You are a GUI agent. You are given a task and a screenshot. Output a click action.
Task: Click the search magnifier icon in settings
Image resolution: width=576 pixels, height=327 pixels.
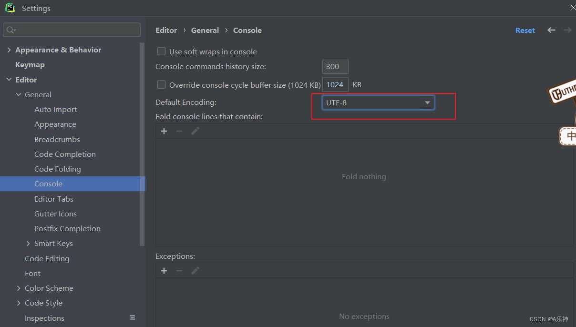click(10, 30)
